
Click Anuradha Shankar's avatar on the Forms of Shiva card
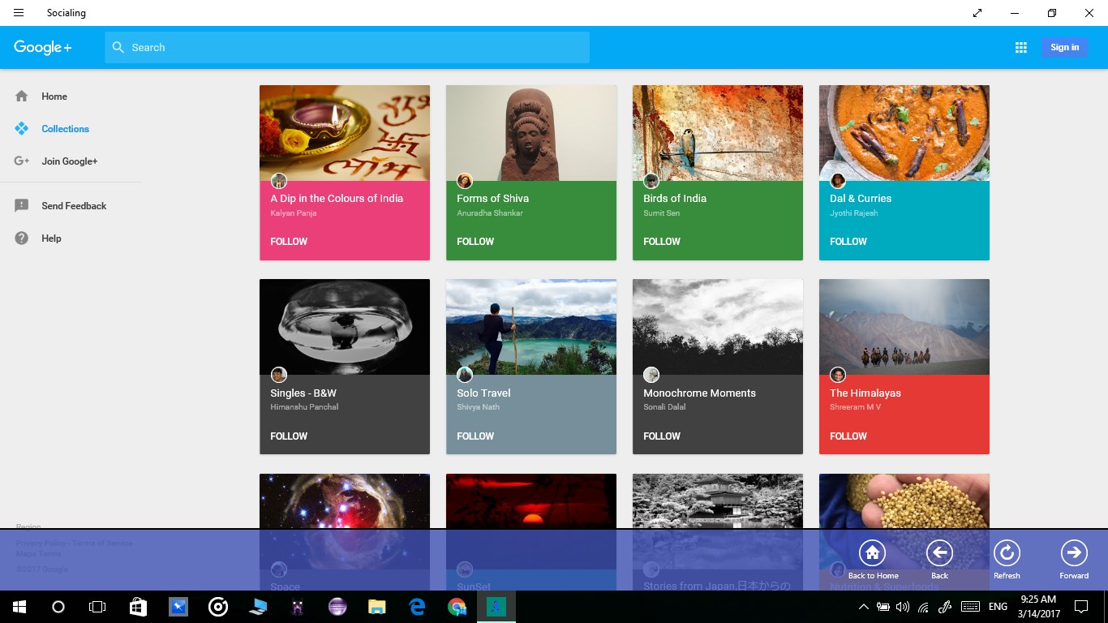tap(465, 181)
